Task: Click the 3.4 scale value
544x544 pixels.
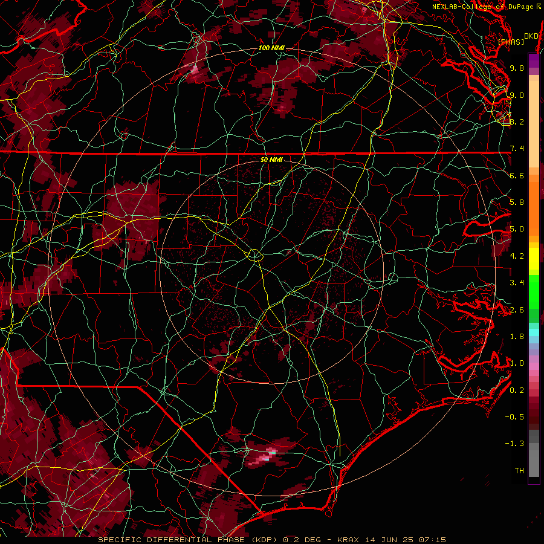Action: pos(517,283)
